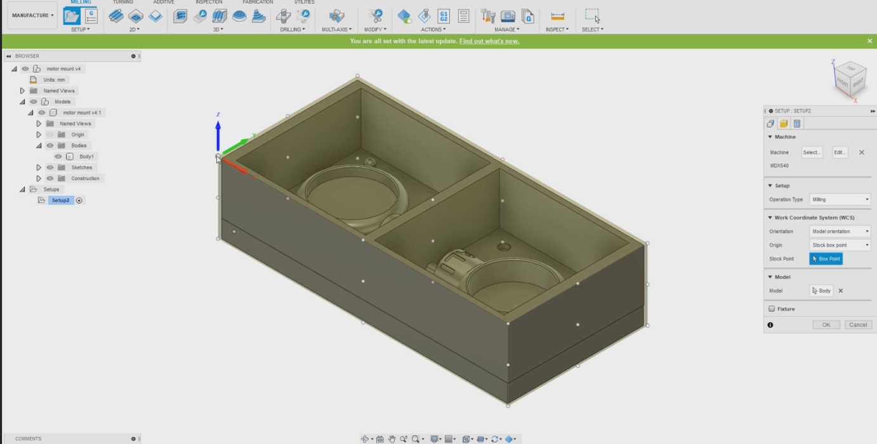Toggle visibility eye of motor mount v4:1
The height and width of the screenshot is (444, 877).
click(42, 113)
